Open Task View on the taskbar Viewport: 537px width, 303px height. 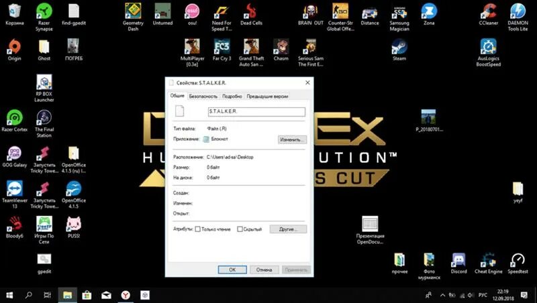pos(47,295)
